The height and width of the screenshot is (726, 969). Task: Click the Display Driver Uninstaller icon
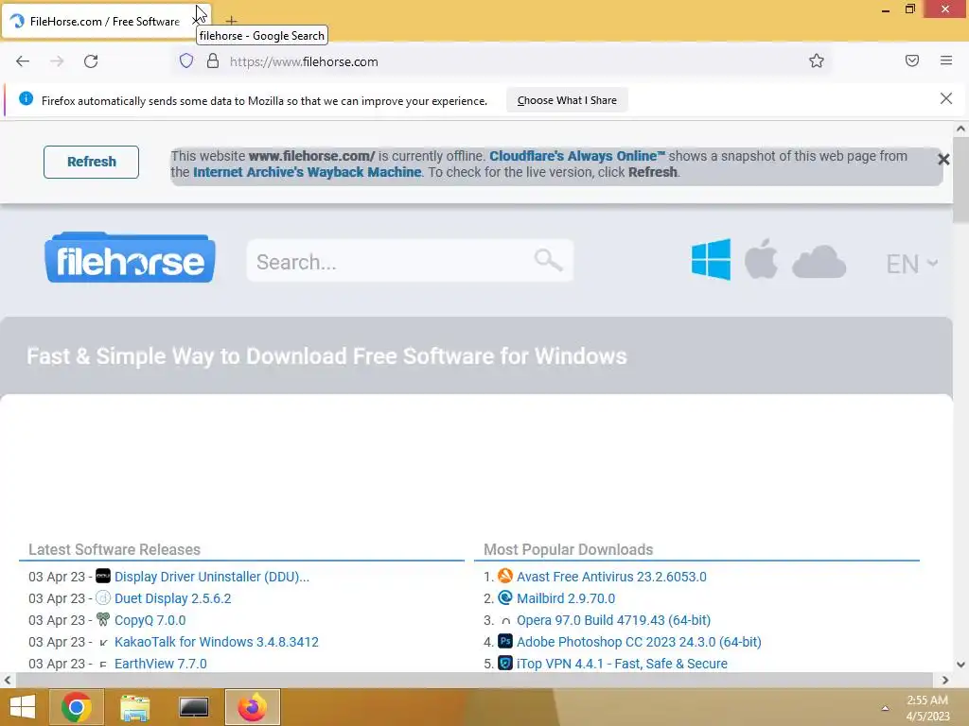point(102,576)
